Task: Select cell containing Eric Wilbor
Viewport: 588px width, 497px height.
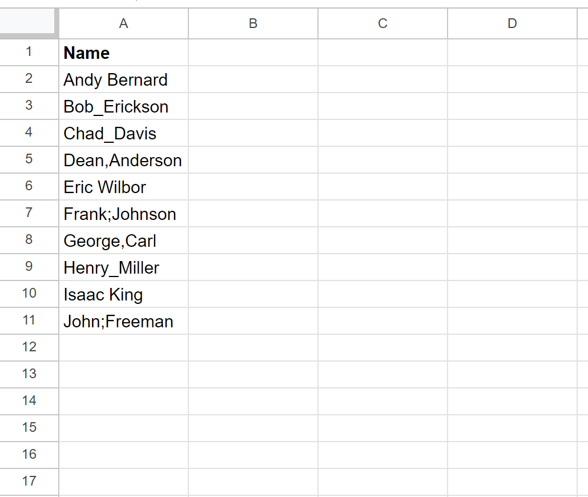Action: (124, 187)
